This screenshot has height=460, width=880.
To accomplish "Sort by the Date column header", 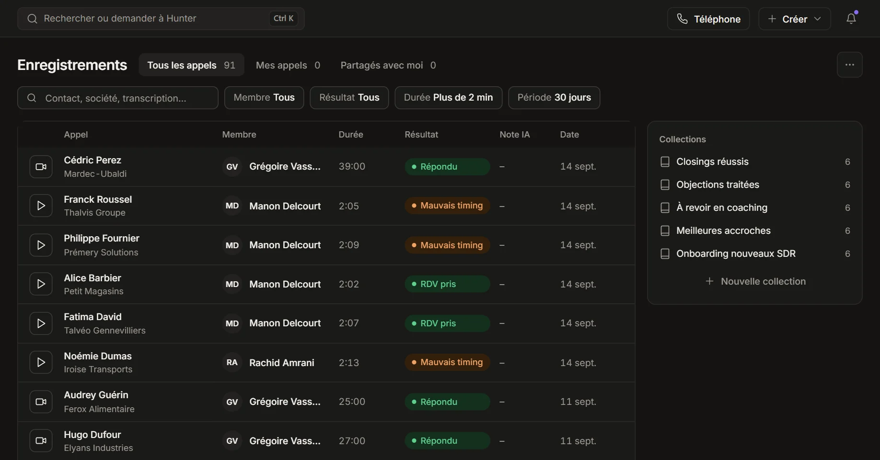I will pos(569,135).
